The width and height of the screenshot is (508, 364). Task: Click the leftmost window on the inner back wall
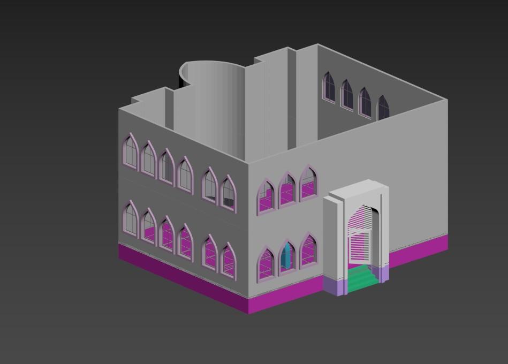coord(329,87)
